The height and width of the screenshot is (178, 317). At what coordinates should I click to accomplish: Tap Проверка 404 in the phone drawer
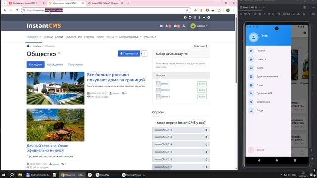click(268, 93)
